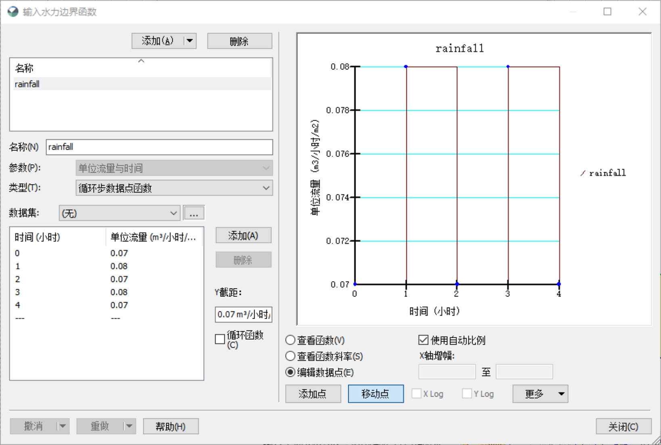Select rainfall in the function name list
661x445 pixels.
click(x=27, y=84)
